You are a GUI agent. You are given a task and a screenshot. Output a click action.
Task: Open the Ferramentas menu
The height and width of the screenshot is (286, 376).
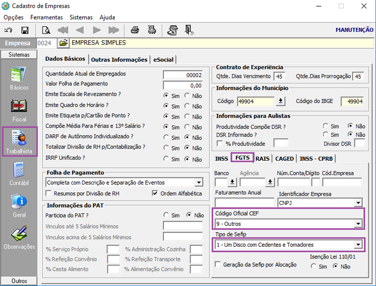click(46, 18)
